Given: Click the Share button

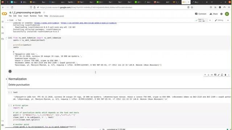Looking at the screenshot, I should 214,14.
